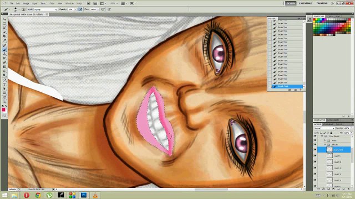355x199 pixels.
Task: Select the Brush tool in toolbox
Action: tap(4, 50)
